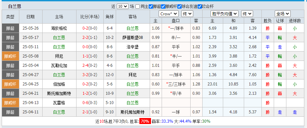The image size is (307, 128).
Task: Click the 盘口 column header
Action: click(x=176, y=21)
